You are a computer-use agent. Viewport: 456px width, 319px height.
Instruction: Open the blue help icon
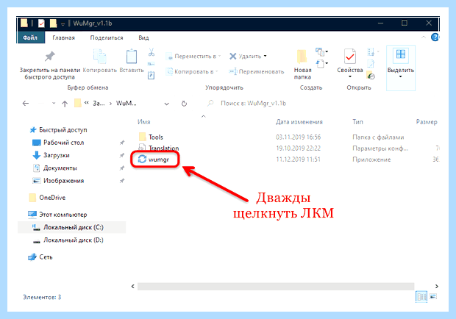click(x=435, y=37)
